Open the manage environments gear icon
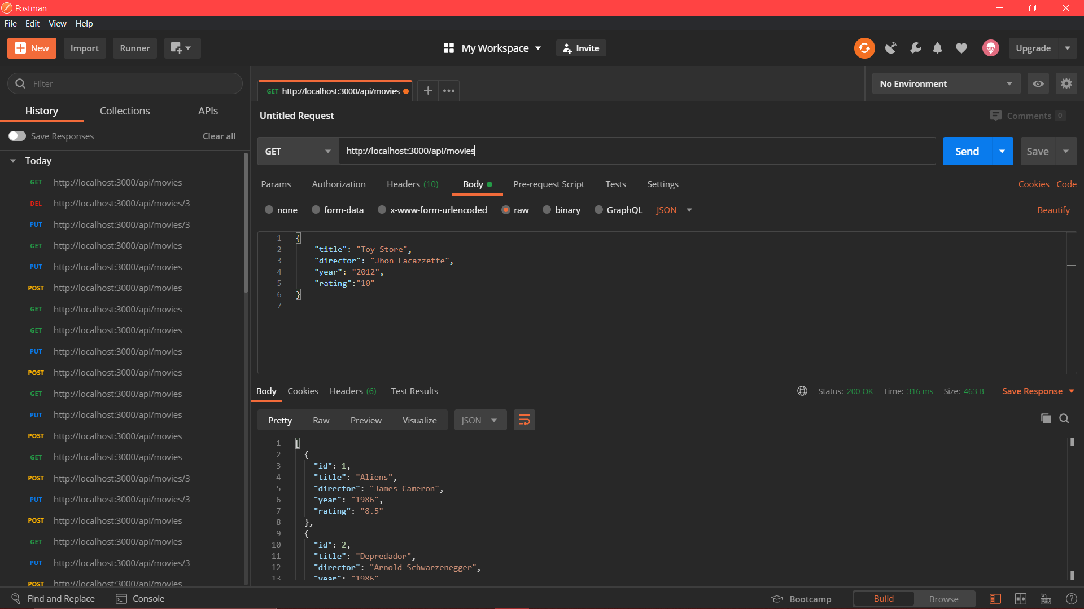Screen dimensions: 1084x609 coord(1066,84)
